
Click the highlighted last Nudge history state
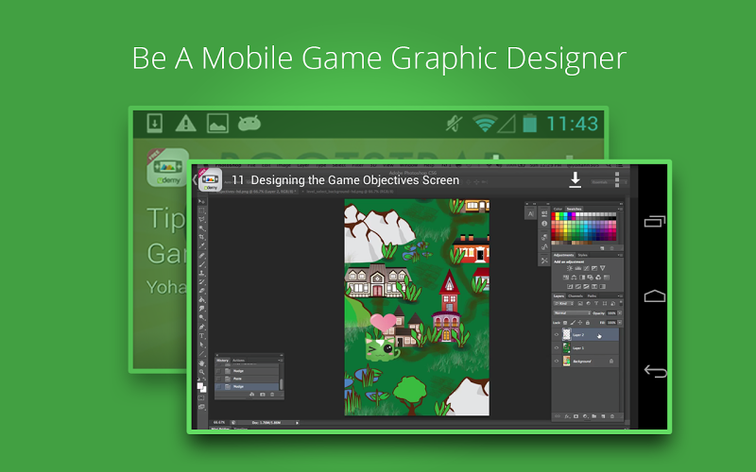click(247, 387)
